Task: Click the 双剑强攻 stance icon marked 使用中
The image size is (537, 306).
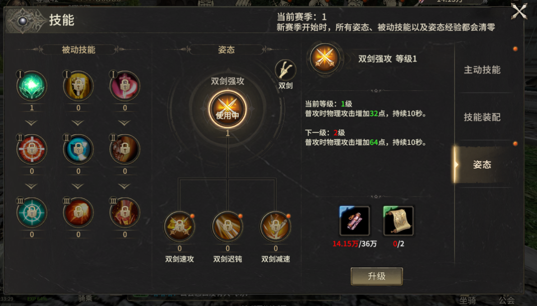Action: (227, 109)
